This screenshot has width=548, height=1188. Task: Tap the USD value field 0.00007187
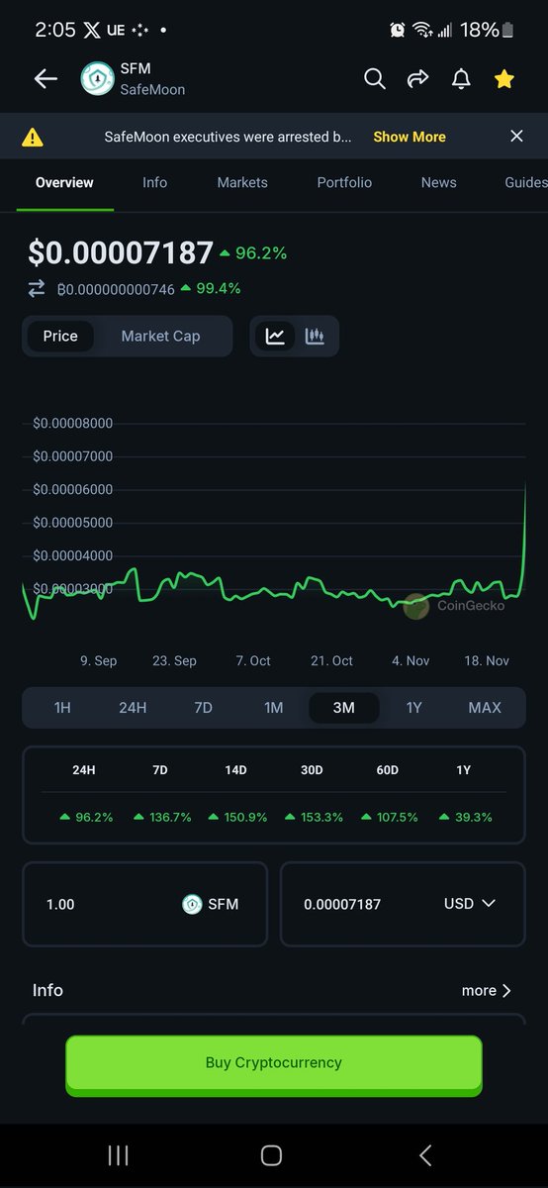[342, 904]
